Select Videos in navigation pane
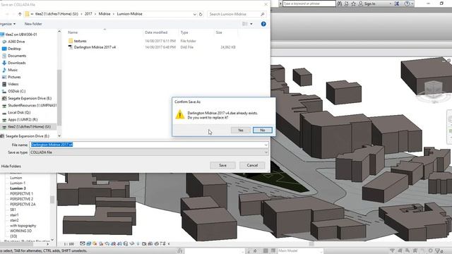452x254 pixels. pyautogui.click(x=13, y=84)
